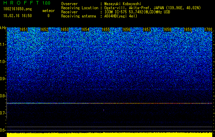Click the small red dot below the carrier line

[104, 110]
